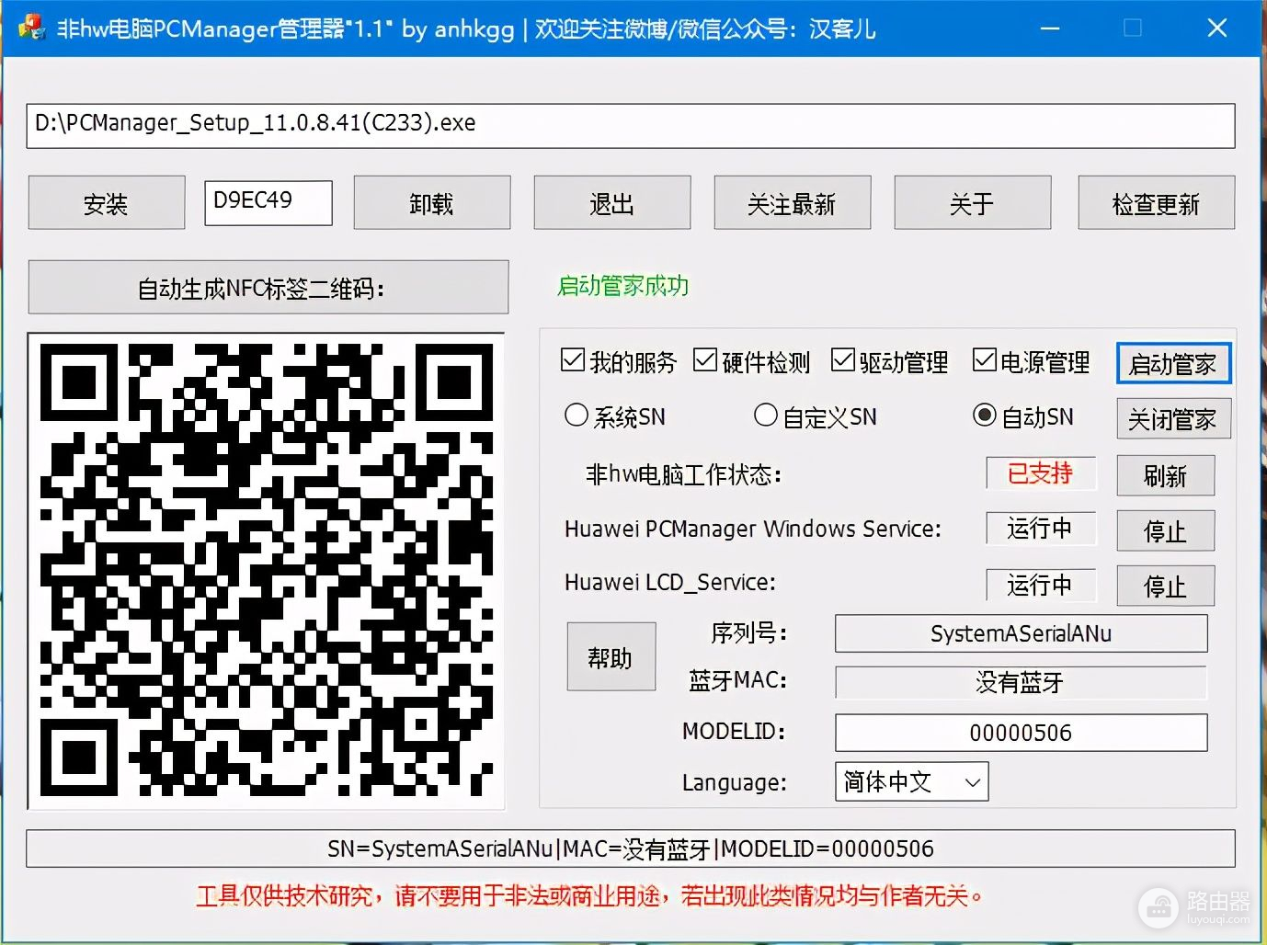Image resolution: width=1267 pixels, height=945 pixels.
Task: Click the installer path input field
Action: tap(631, 125)
